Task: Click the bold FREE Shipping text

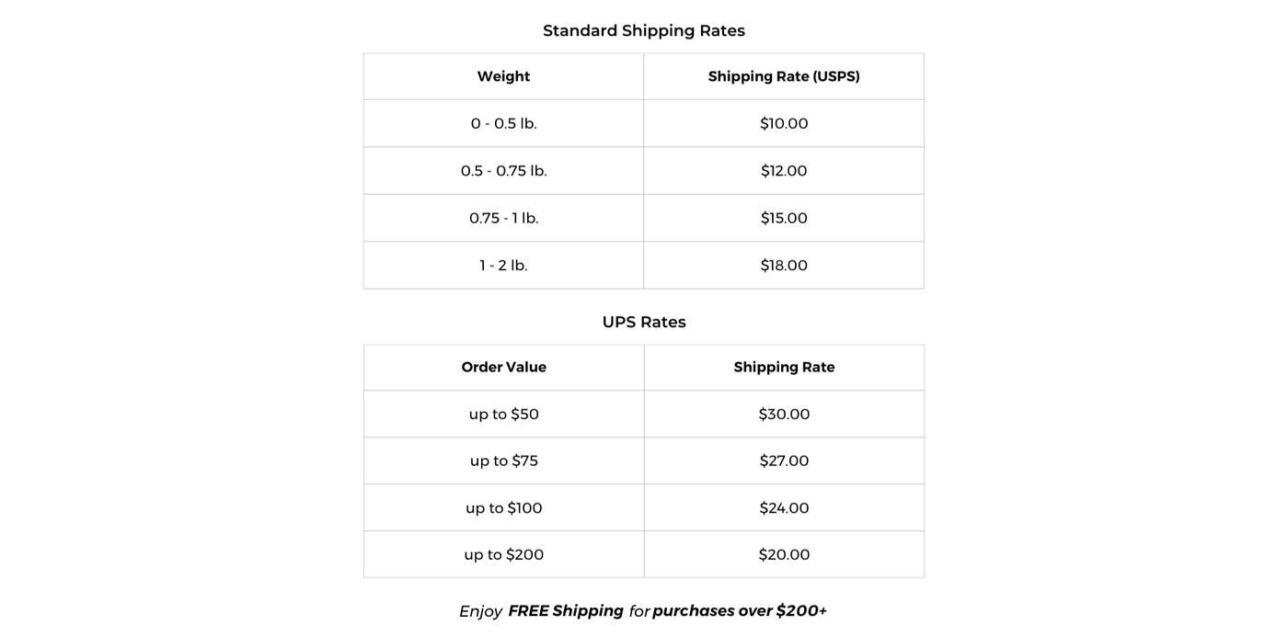Action: click(566, 610)
